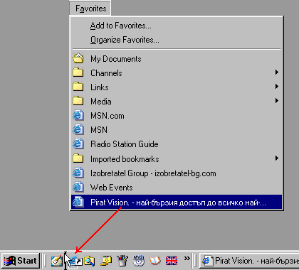Open My Documents favorite

(x=177, y=59)
